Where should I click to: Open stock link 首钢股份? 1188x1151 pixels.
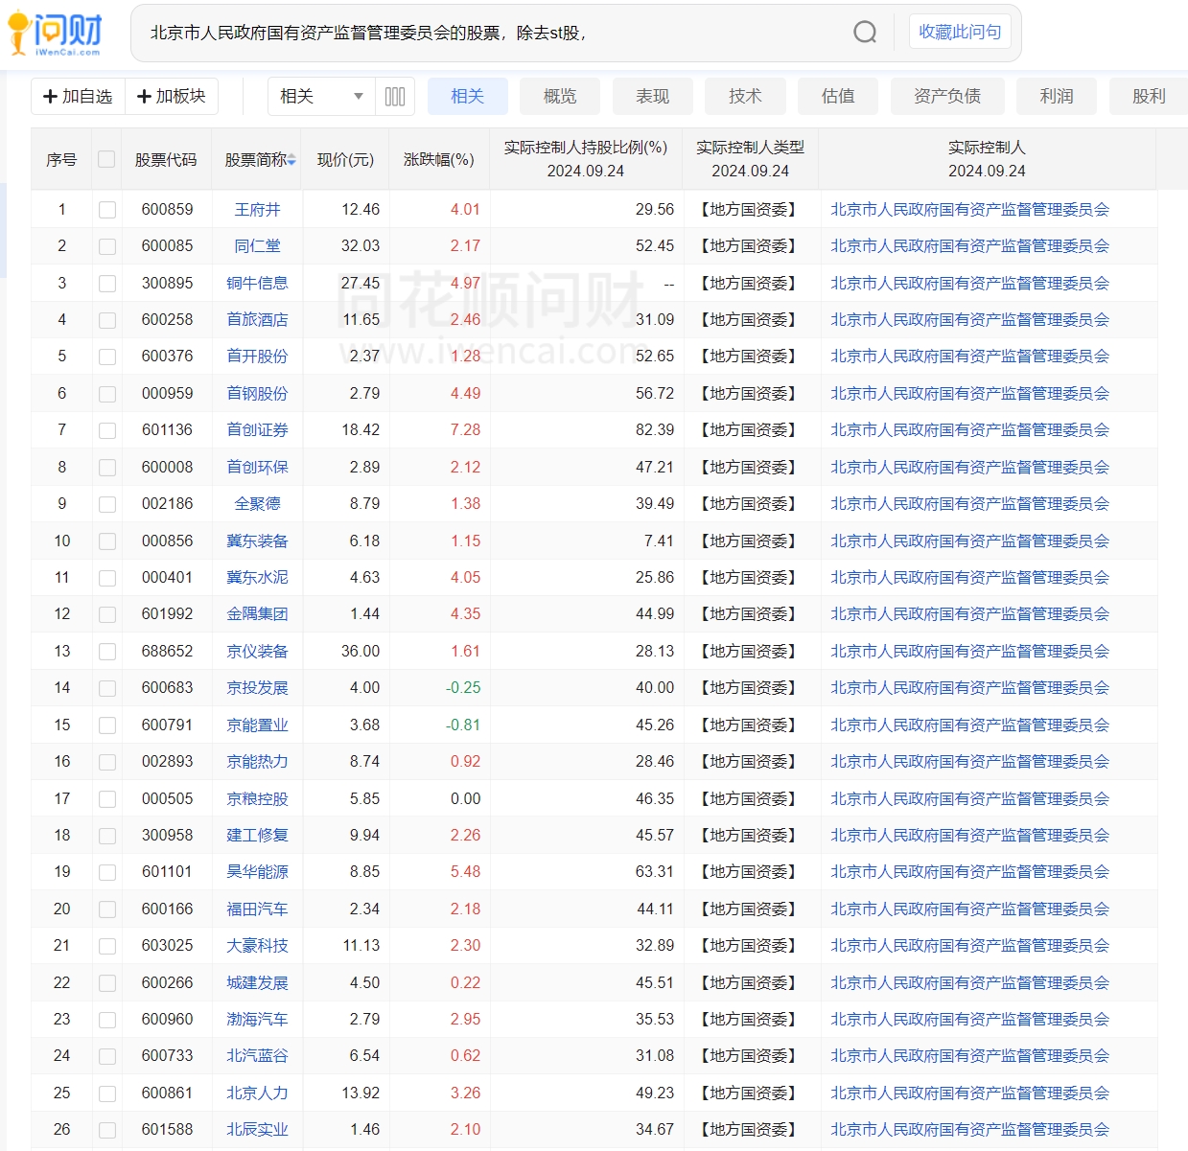[258, 393]
